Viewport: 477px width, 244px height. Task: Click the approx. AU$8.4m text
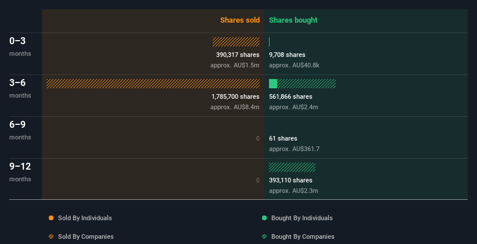tap(235, 107)
